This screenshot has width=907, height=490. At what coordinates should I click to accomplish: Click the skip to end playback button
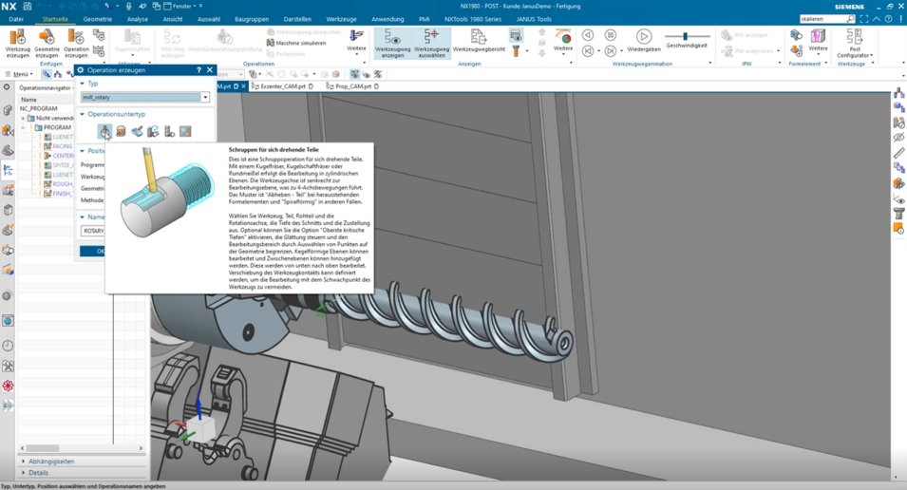[610, 51]
